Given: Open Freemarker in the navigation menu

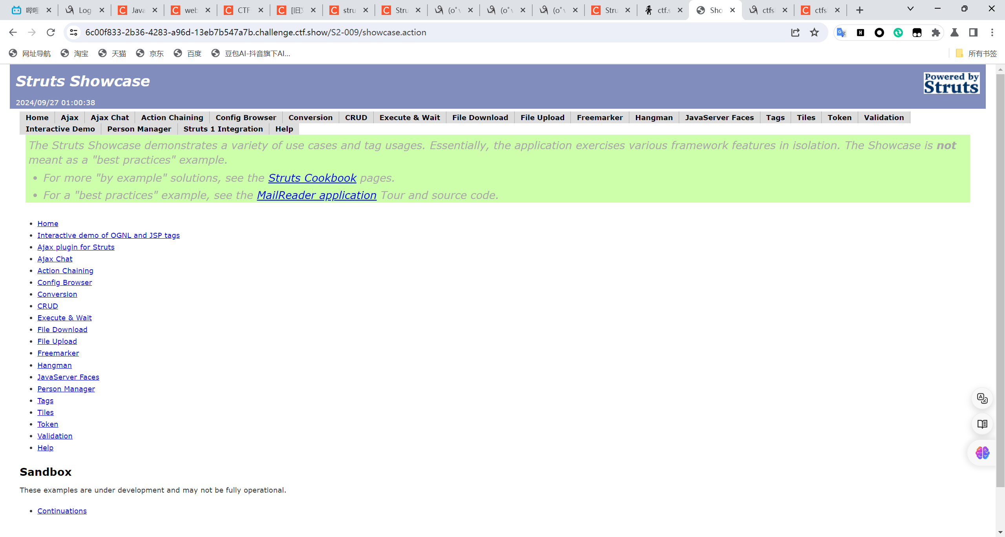Looking at the screenshot, I should click(600, 117).
